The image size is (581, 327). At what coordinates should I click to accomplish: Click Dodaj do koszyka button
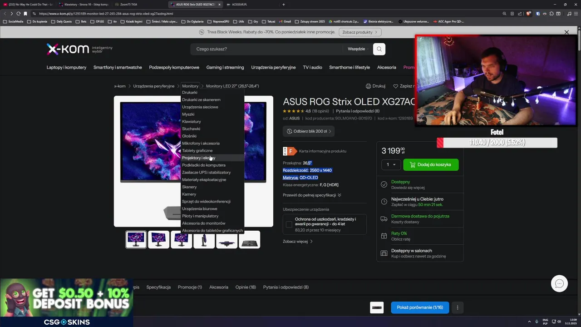(431, 164)
